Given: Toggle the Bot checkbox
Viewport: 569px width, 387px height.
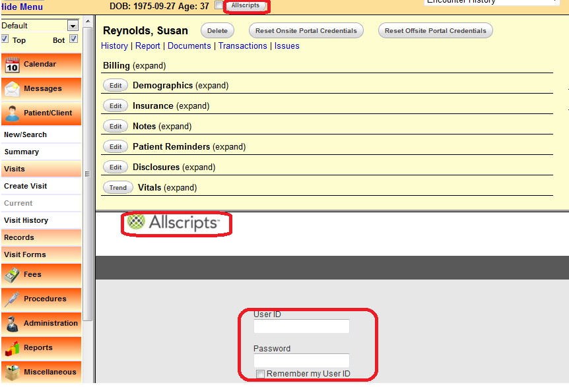Looking at the screenshot, I should [x=73, y=40].
